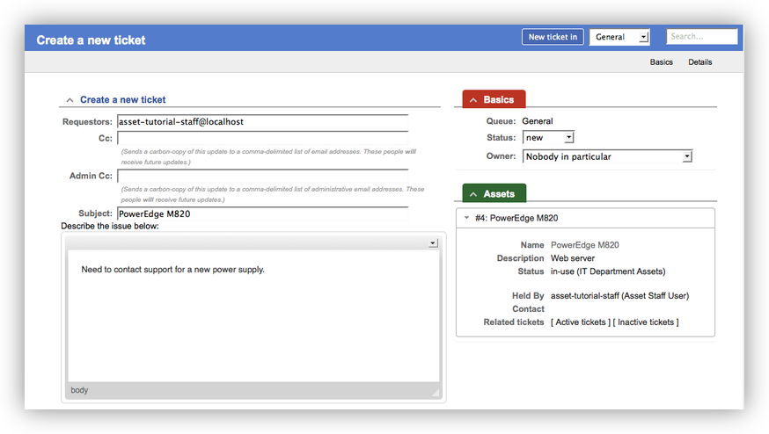The width and height of the screenshot is (769, 434).
Task: Grab the editor resize handle corner
Action: (x=435, y=393)
